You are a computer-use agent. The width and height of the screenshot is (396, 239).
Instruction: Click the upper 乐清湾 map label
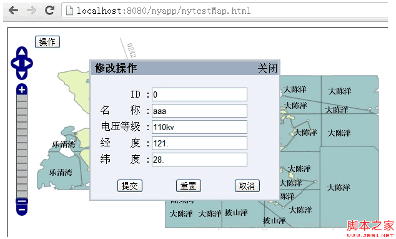64,145
